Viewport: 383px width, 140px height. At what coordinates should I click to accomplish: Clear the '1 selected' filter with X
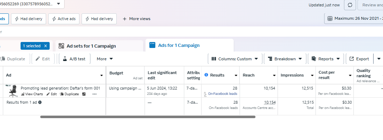click(45, 46)
